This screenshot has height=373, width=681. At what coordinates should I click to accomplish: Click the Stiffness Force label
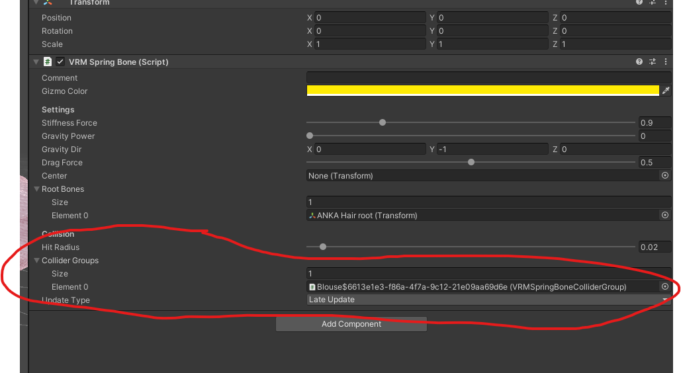[x=69, y=123]
